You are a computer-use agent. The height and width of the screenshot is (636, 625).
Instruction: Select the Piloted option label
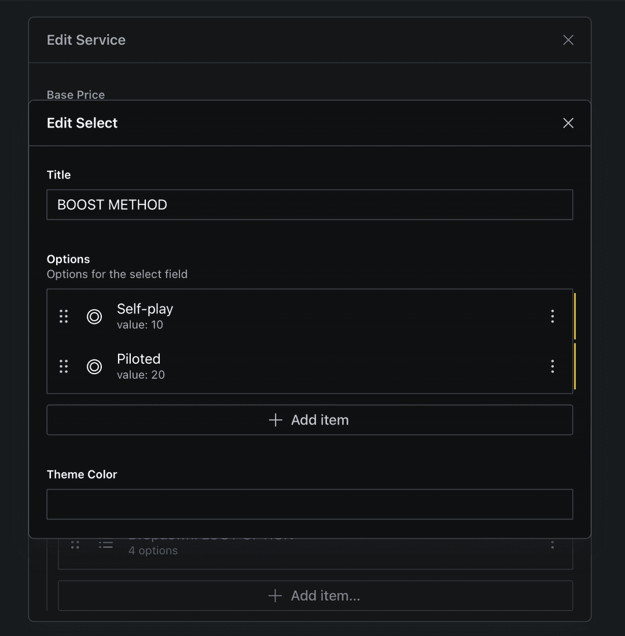pos(138,359)
